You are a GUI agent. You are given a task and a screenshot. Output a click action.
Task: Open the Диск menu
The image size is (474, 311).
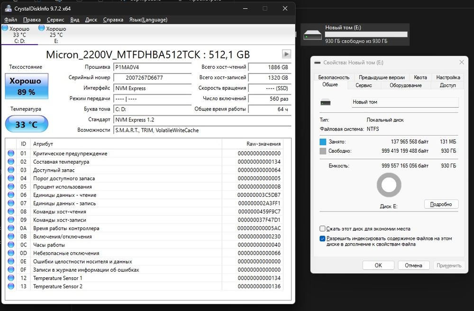click(x=91, y=19)
